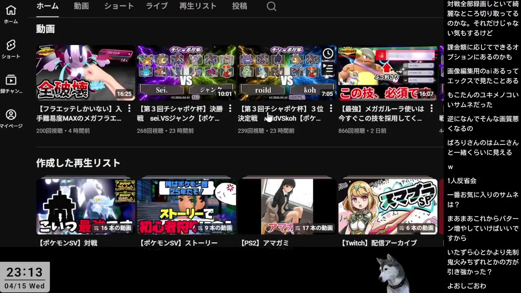Click title 【第3回チシャポケ杯】3位決定戦
Viewport: 521px width, 293px height.
[280, 114]
